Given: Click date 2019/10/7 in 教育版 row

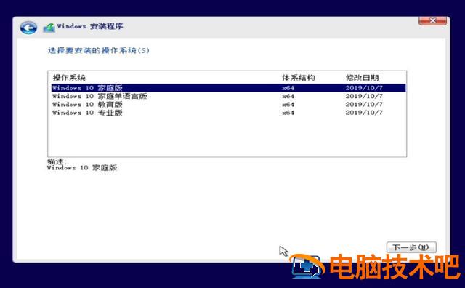Looking at the screenshot, I should 364,105.
